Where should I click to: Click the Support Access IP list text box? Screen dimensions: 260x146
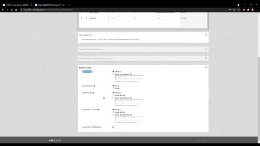(x=129, y=78)
